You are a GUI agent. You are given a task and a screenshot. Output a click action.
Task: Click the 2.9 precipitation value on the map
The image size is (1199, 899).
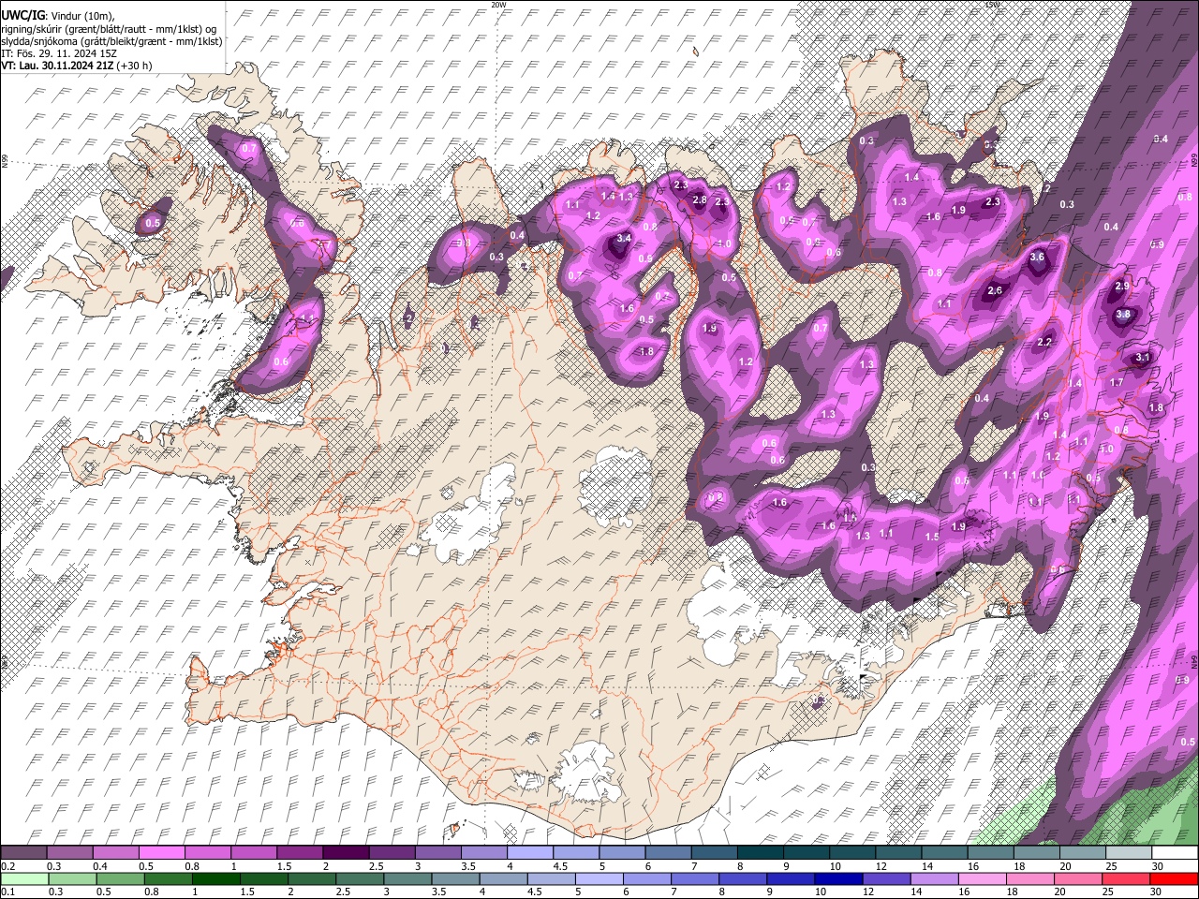coord(1122,286)
